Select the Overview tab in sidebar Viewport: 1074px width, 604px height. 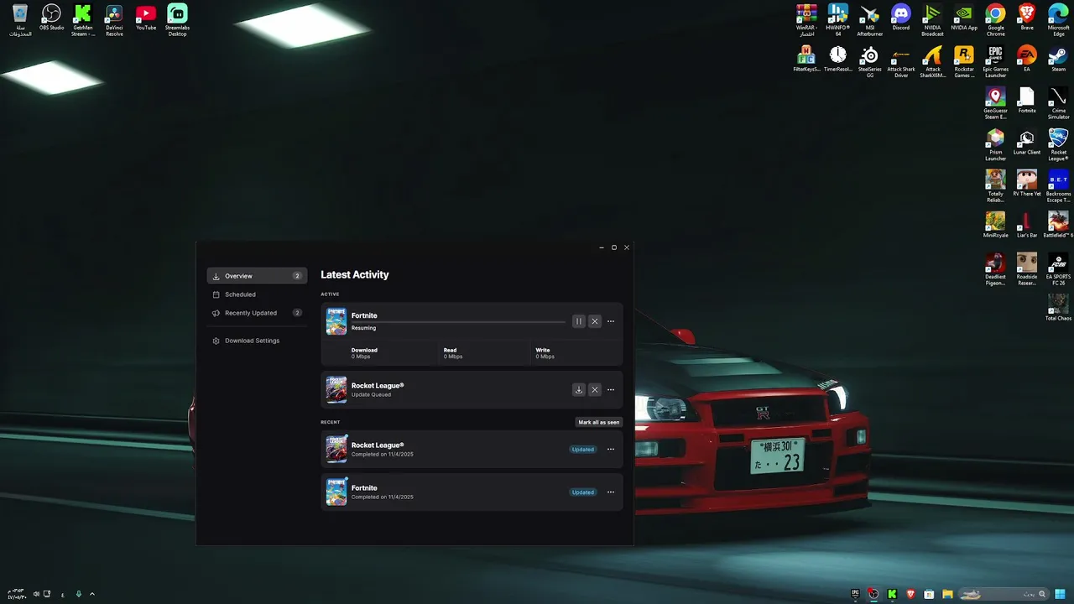coord(257,276)
